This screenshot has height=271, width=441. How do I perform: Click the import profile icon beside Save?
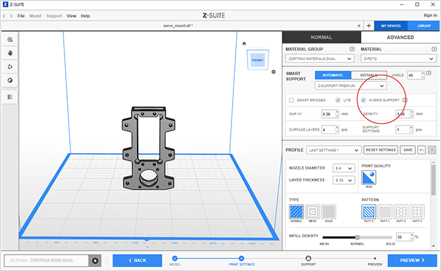pyautogui.click(x=421, y=150)
